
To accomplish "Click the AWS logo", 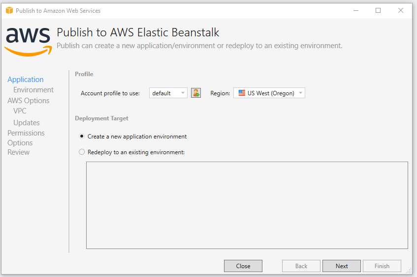I will coord(29,42).
